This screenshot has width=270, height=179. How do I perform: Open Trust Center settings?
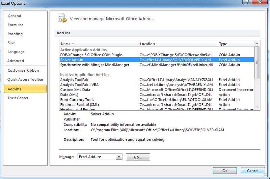pos(18,98)
